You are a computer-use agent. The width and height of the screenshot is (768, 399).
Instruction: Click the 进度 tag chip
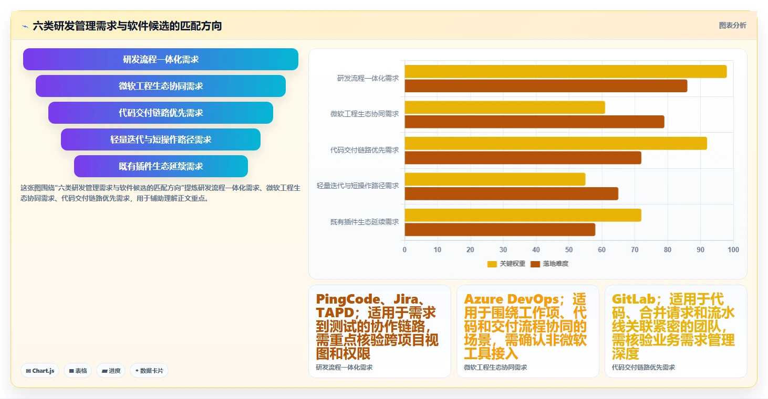coord(111,371)
